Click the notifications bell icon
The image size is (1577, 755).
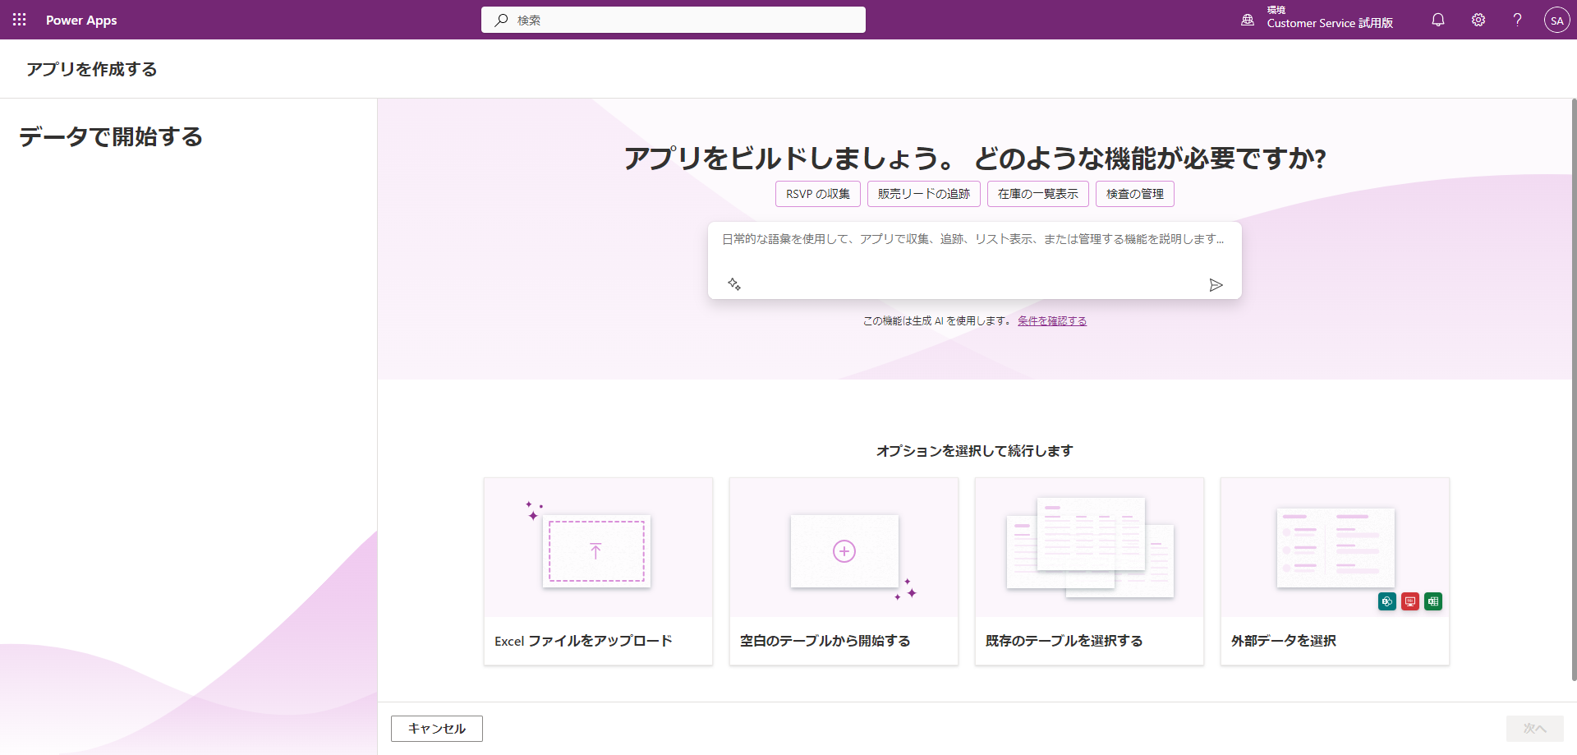click(x=1437, y=20)
